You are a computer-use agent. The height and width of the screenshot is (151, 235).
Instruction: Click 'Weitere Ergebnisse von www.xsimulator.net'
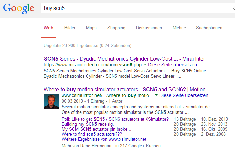pos(104,139)
